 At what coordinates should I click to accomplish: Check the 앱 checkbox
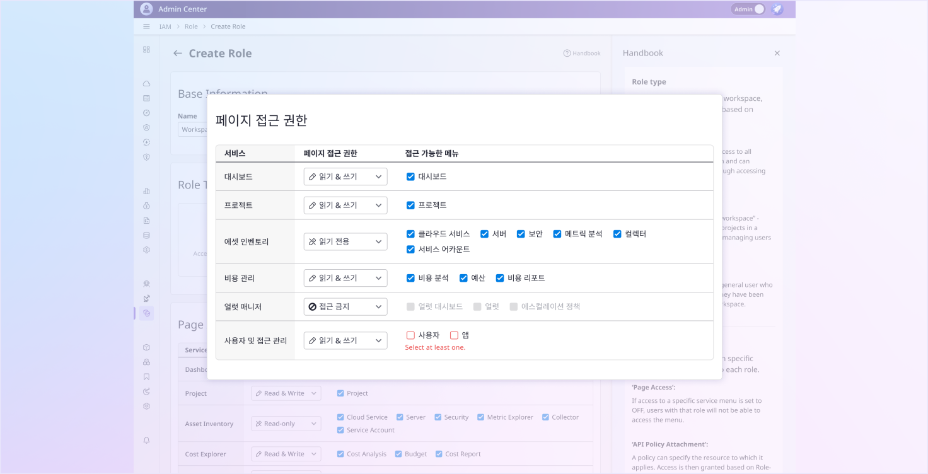click(454, 335)
